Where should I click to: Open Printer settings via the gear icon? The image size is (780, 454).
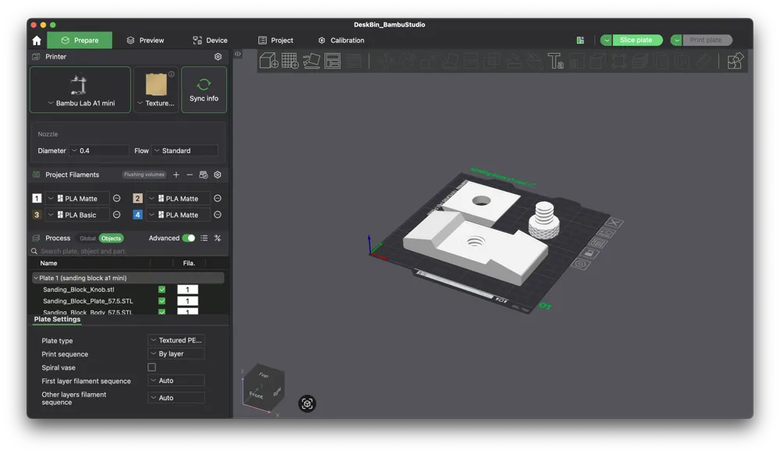(218, 56)
